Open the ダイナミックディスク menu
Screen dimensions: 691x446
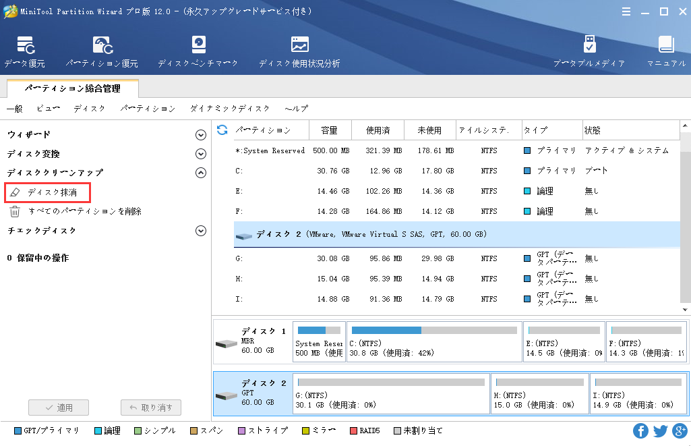(x=230, y=109)
